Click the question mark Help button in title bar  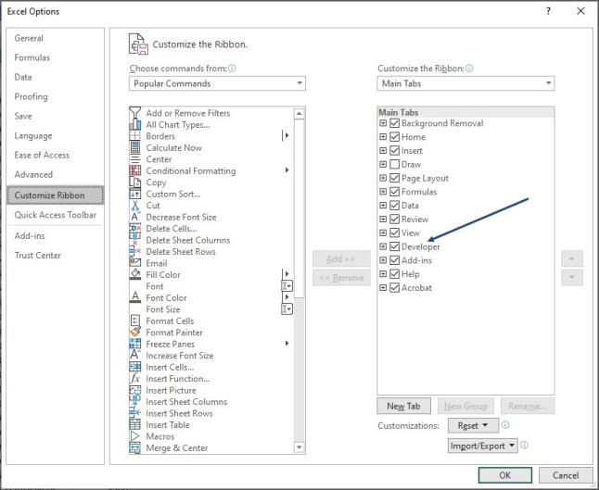(548, 11)
